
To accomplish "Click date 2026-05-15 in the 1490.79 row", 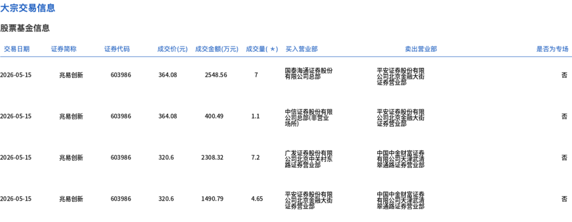I will 15,199.
